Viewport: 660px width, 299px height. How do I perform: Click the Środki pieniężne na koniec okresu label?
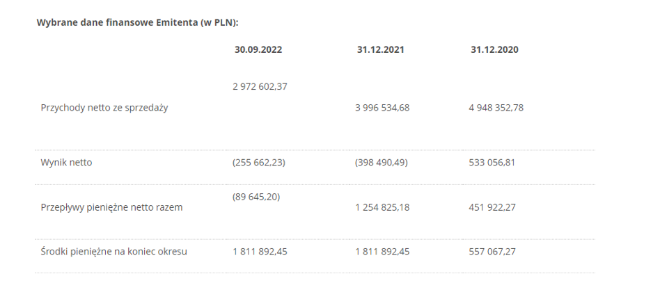(x=113, y=252)
